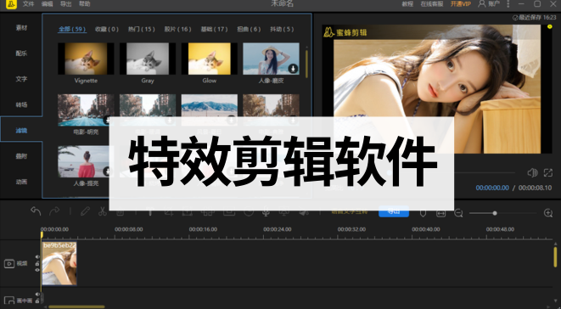Screen dimensions: 561x309
Task: Open the 教程 tutorial link
Action: pyautogui.click(x=407, y=4)
